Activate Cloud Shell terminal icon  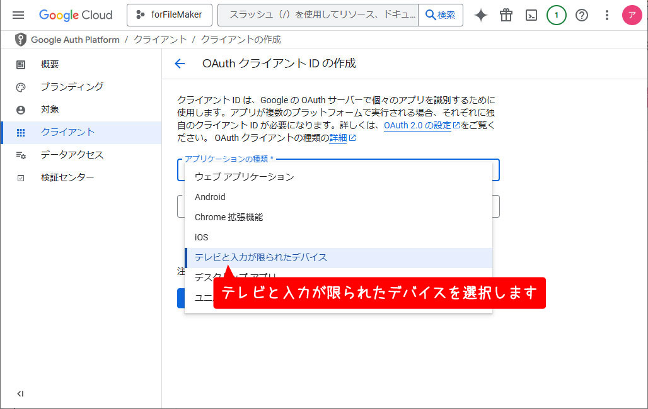pos(531,15)
